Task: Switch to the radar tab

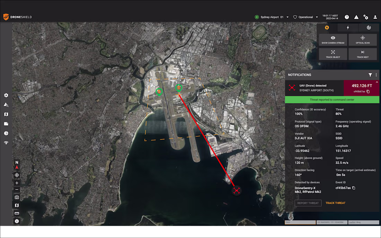Action: click(x=369, y=27)
